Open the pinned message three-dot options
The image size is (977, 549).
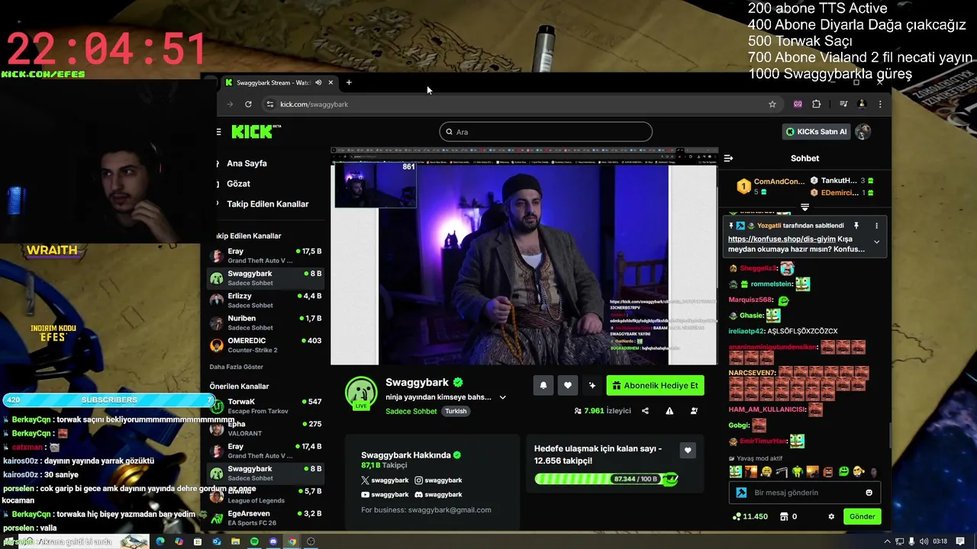coord(876,226)
